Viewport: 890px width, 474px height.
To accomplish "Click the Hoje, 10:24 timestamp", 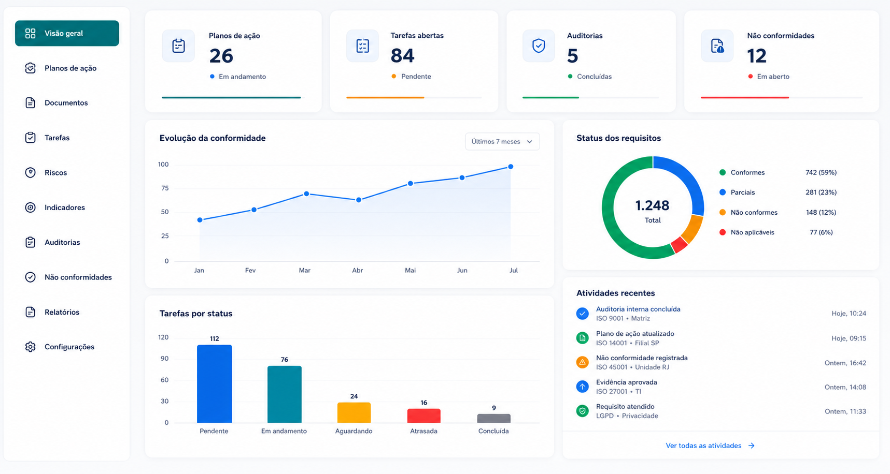I will pyautogui.click(x=849, y=314).
